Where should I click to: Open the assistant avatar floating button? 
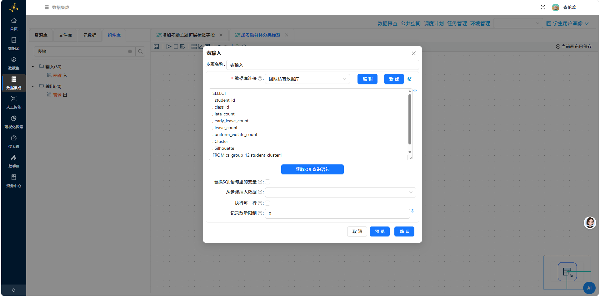pos(590,223)
